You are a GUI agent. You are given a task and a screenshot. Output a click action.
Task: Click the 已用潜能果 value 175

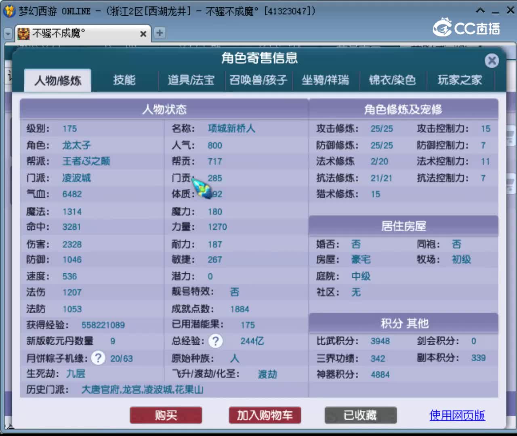point(248,325)
